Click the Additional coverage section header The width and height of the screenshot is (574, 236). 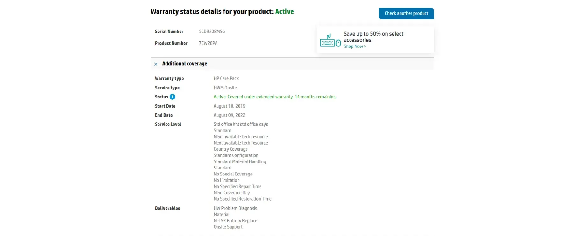[x=185, y=64]
